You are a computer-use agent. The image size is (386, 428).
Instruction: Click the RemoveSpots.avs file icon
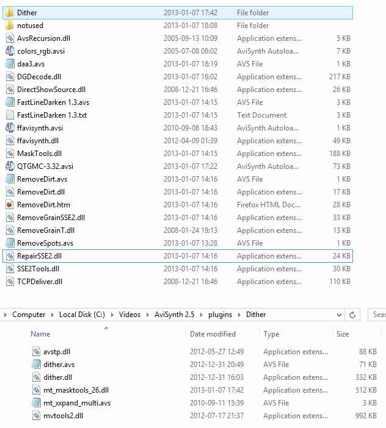(x=10, y=243)
